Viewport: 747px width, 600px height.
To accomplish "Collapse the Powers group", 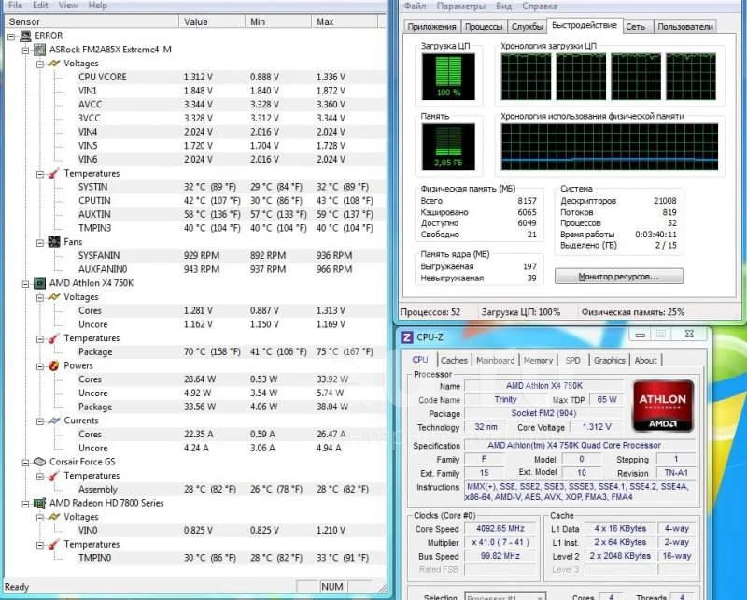I will click(40, 366).
